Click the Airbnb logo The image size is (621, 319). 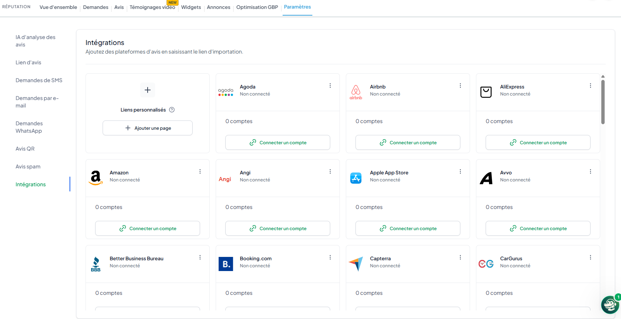pyautogui.click(x=356, y=92)
